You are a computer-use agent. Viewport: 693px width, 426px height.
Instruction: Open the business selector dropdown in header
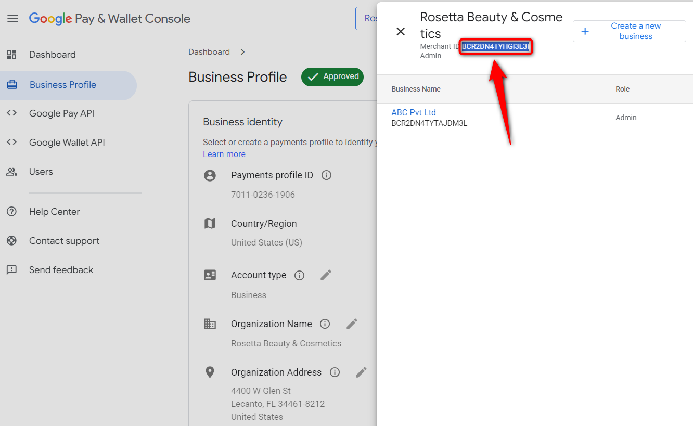click(366, 18)
